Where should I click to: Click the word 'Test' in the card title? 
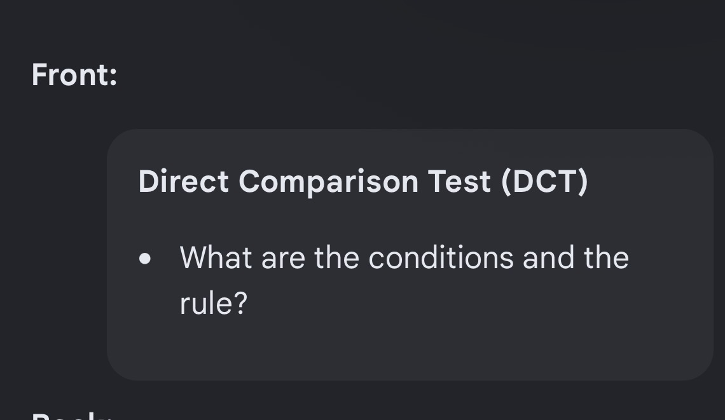point(459,181)
